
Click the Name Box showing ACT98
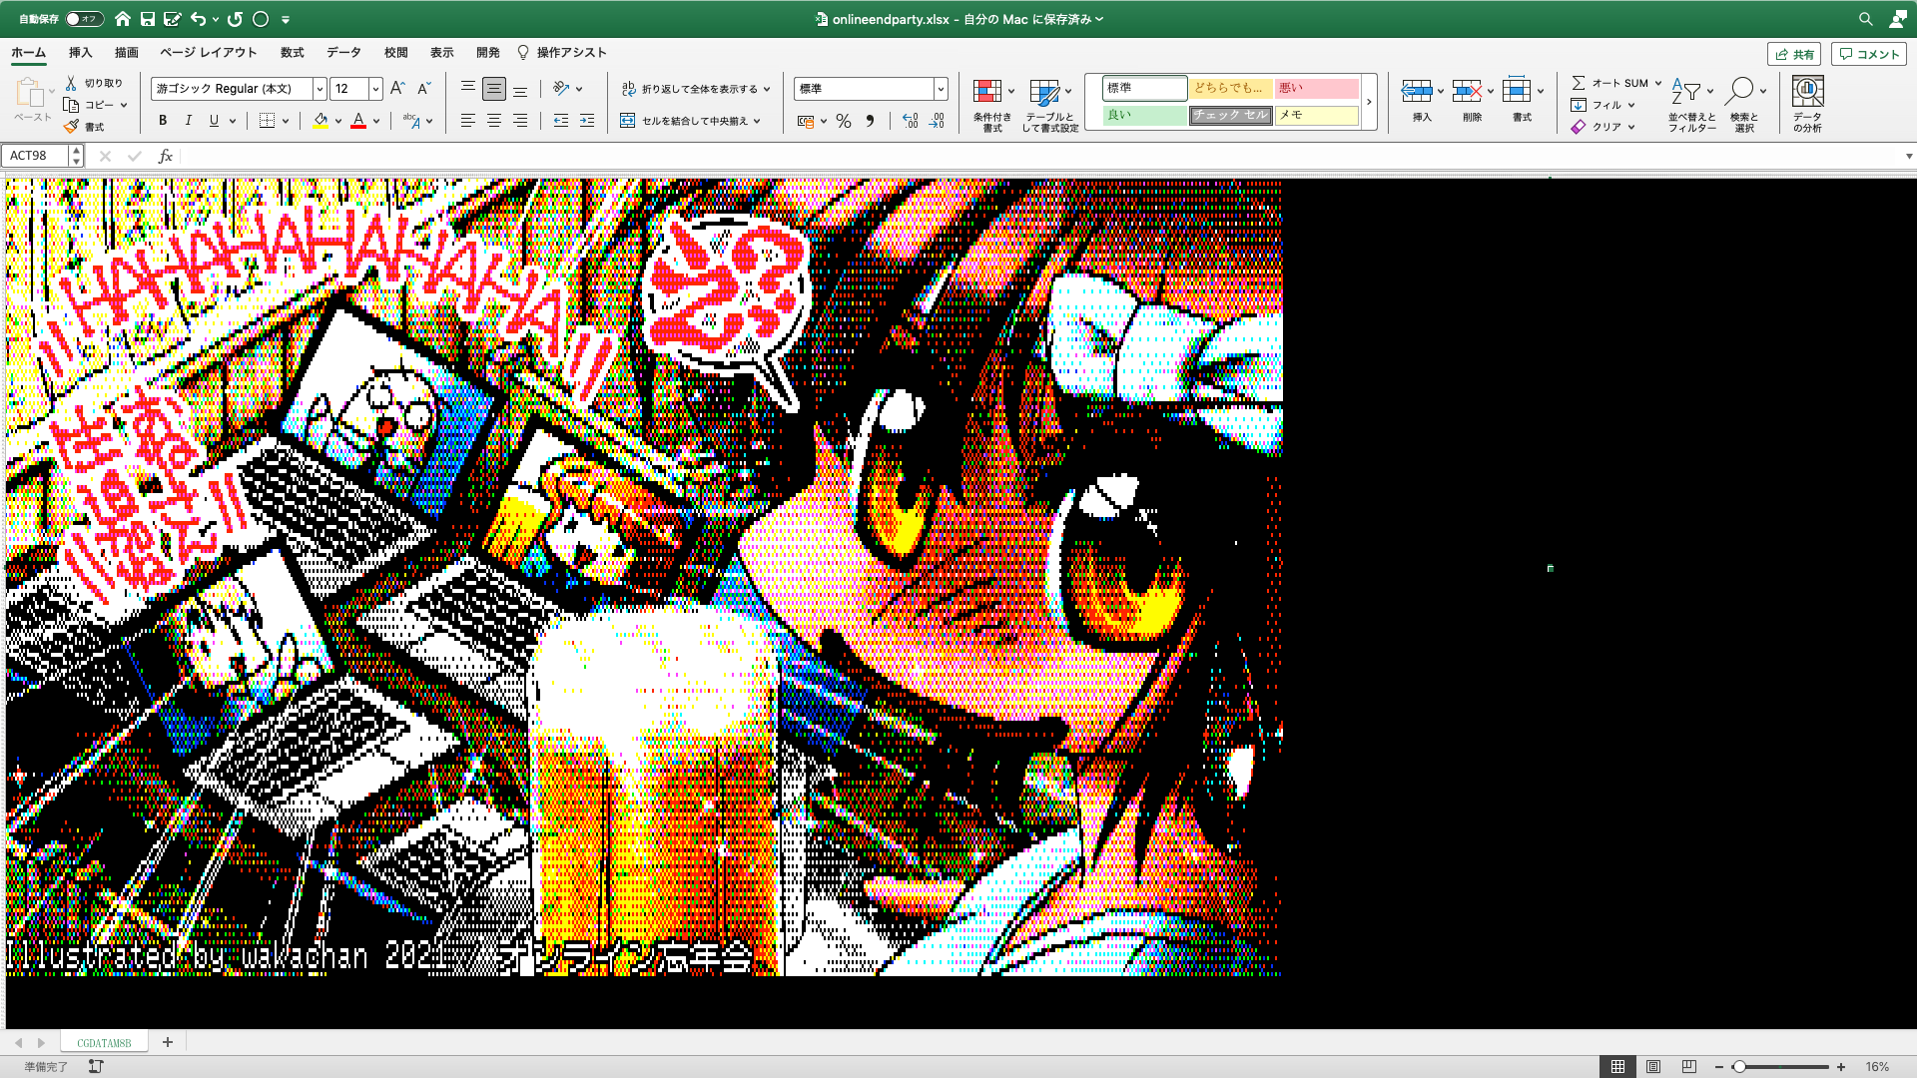(36, 156)
